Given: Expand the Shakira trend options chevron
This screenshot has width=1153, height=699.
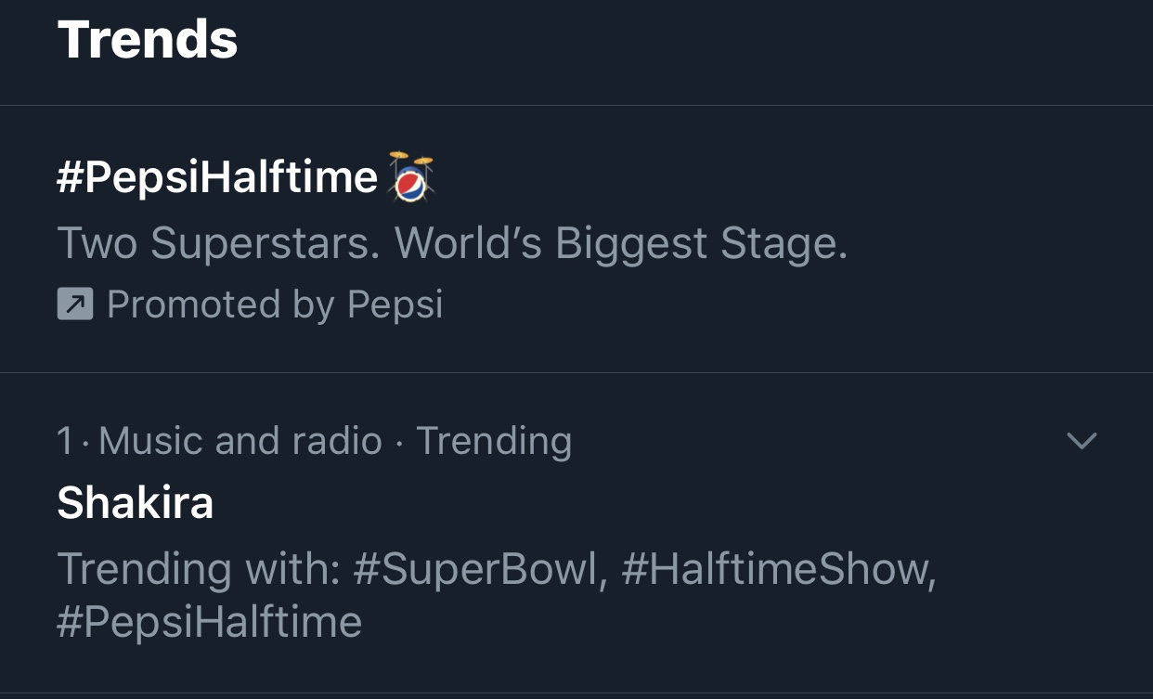Looking at the screenshot, I should [1082, 440].
